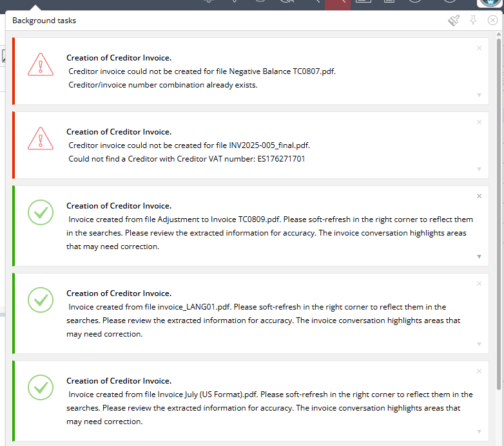This screenshot has width=504, height=446.
Task: Dismiss the Negative Balance TC0807.pdf error notification
Action: coord(479,48)
